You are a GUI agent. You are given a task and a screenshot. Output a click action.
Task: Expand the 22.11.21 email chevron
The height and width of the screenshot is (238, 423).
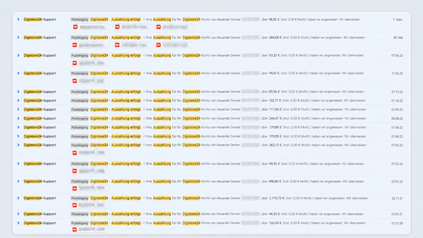pyautogui.click(x=18, y=198)
